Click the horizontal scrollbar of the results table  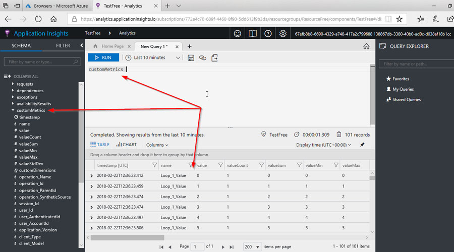(128, 237)
